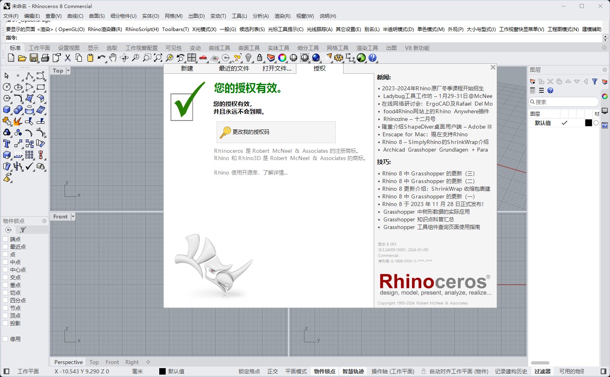Open the color wheel properties icon
The width and height of the screenshot is (610, 377).
(282, 58)
